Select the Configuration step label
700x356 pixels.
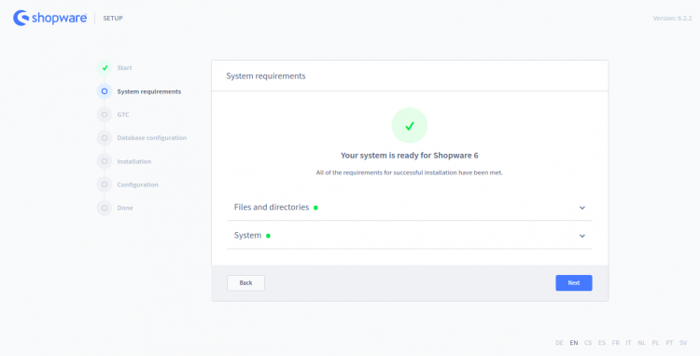click(137, 185)
